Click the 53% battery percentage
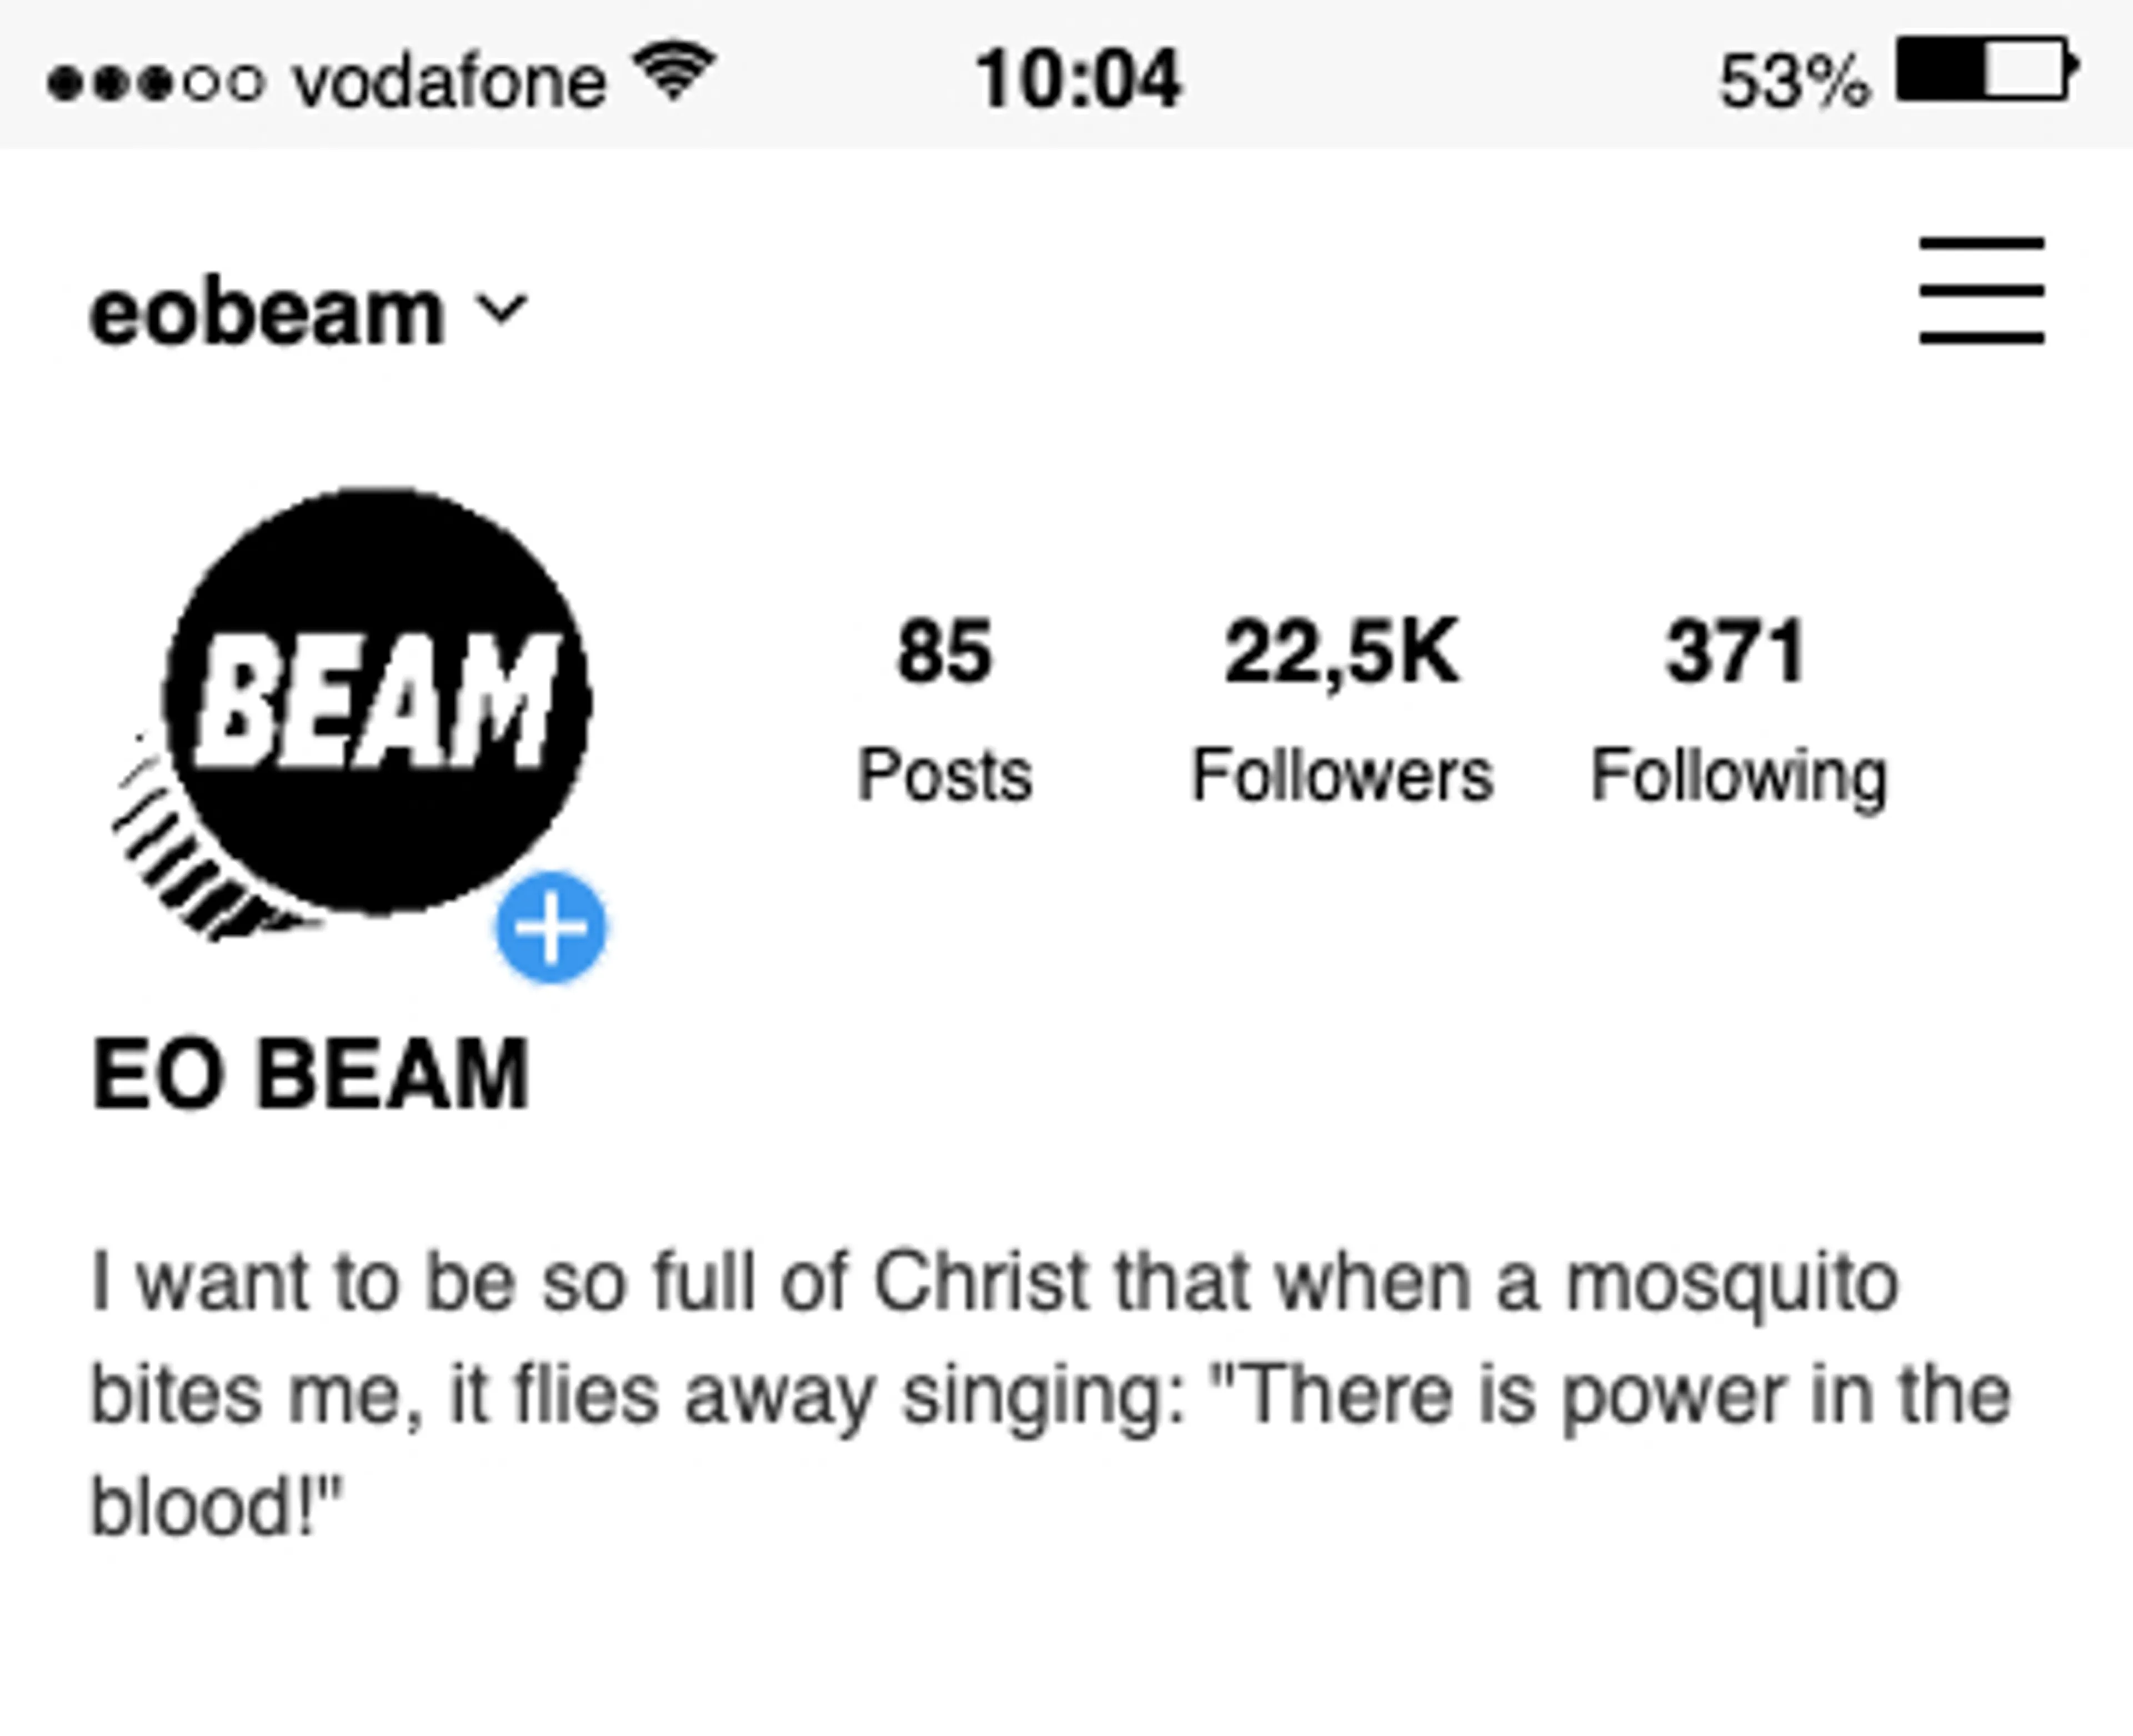This screenshot has width=2133, height=1736. (x=1793, y=80)
